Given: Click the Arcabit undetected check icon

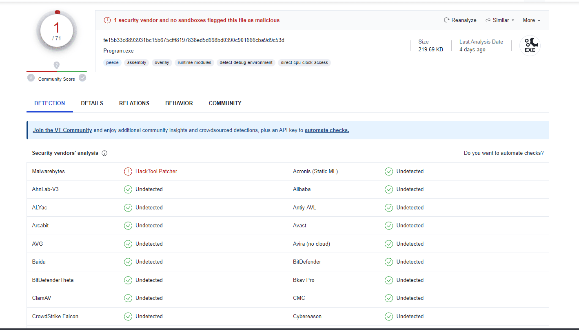Looking at the screenshot, I should [x=128, y=226].
